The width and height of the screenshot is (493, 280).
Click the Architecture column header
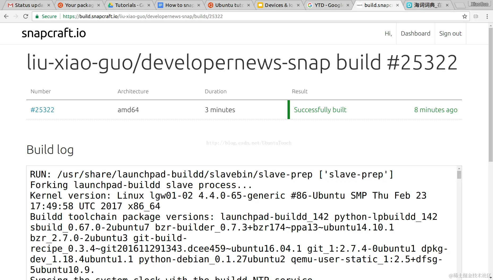133,91
